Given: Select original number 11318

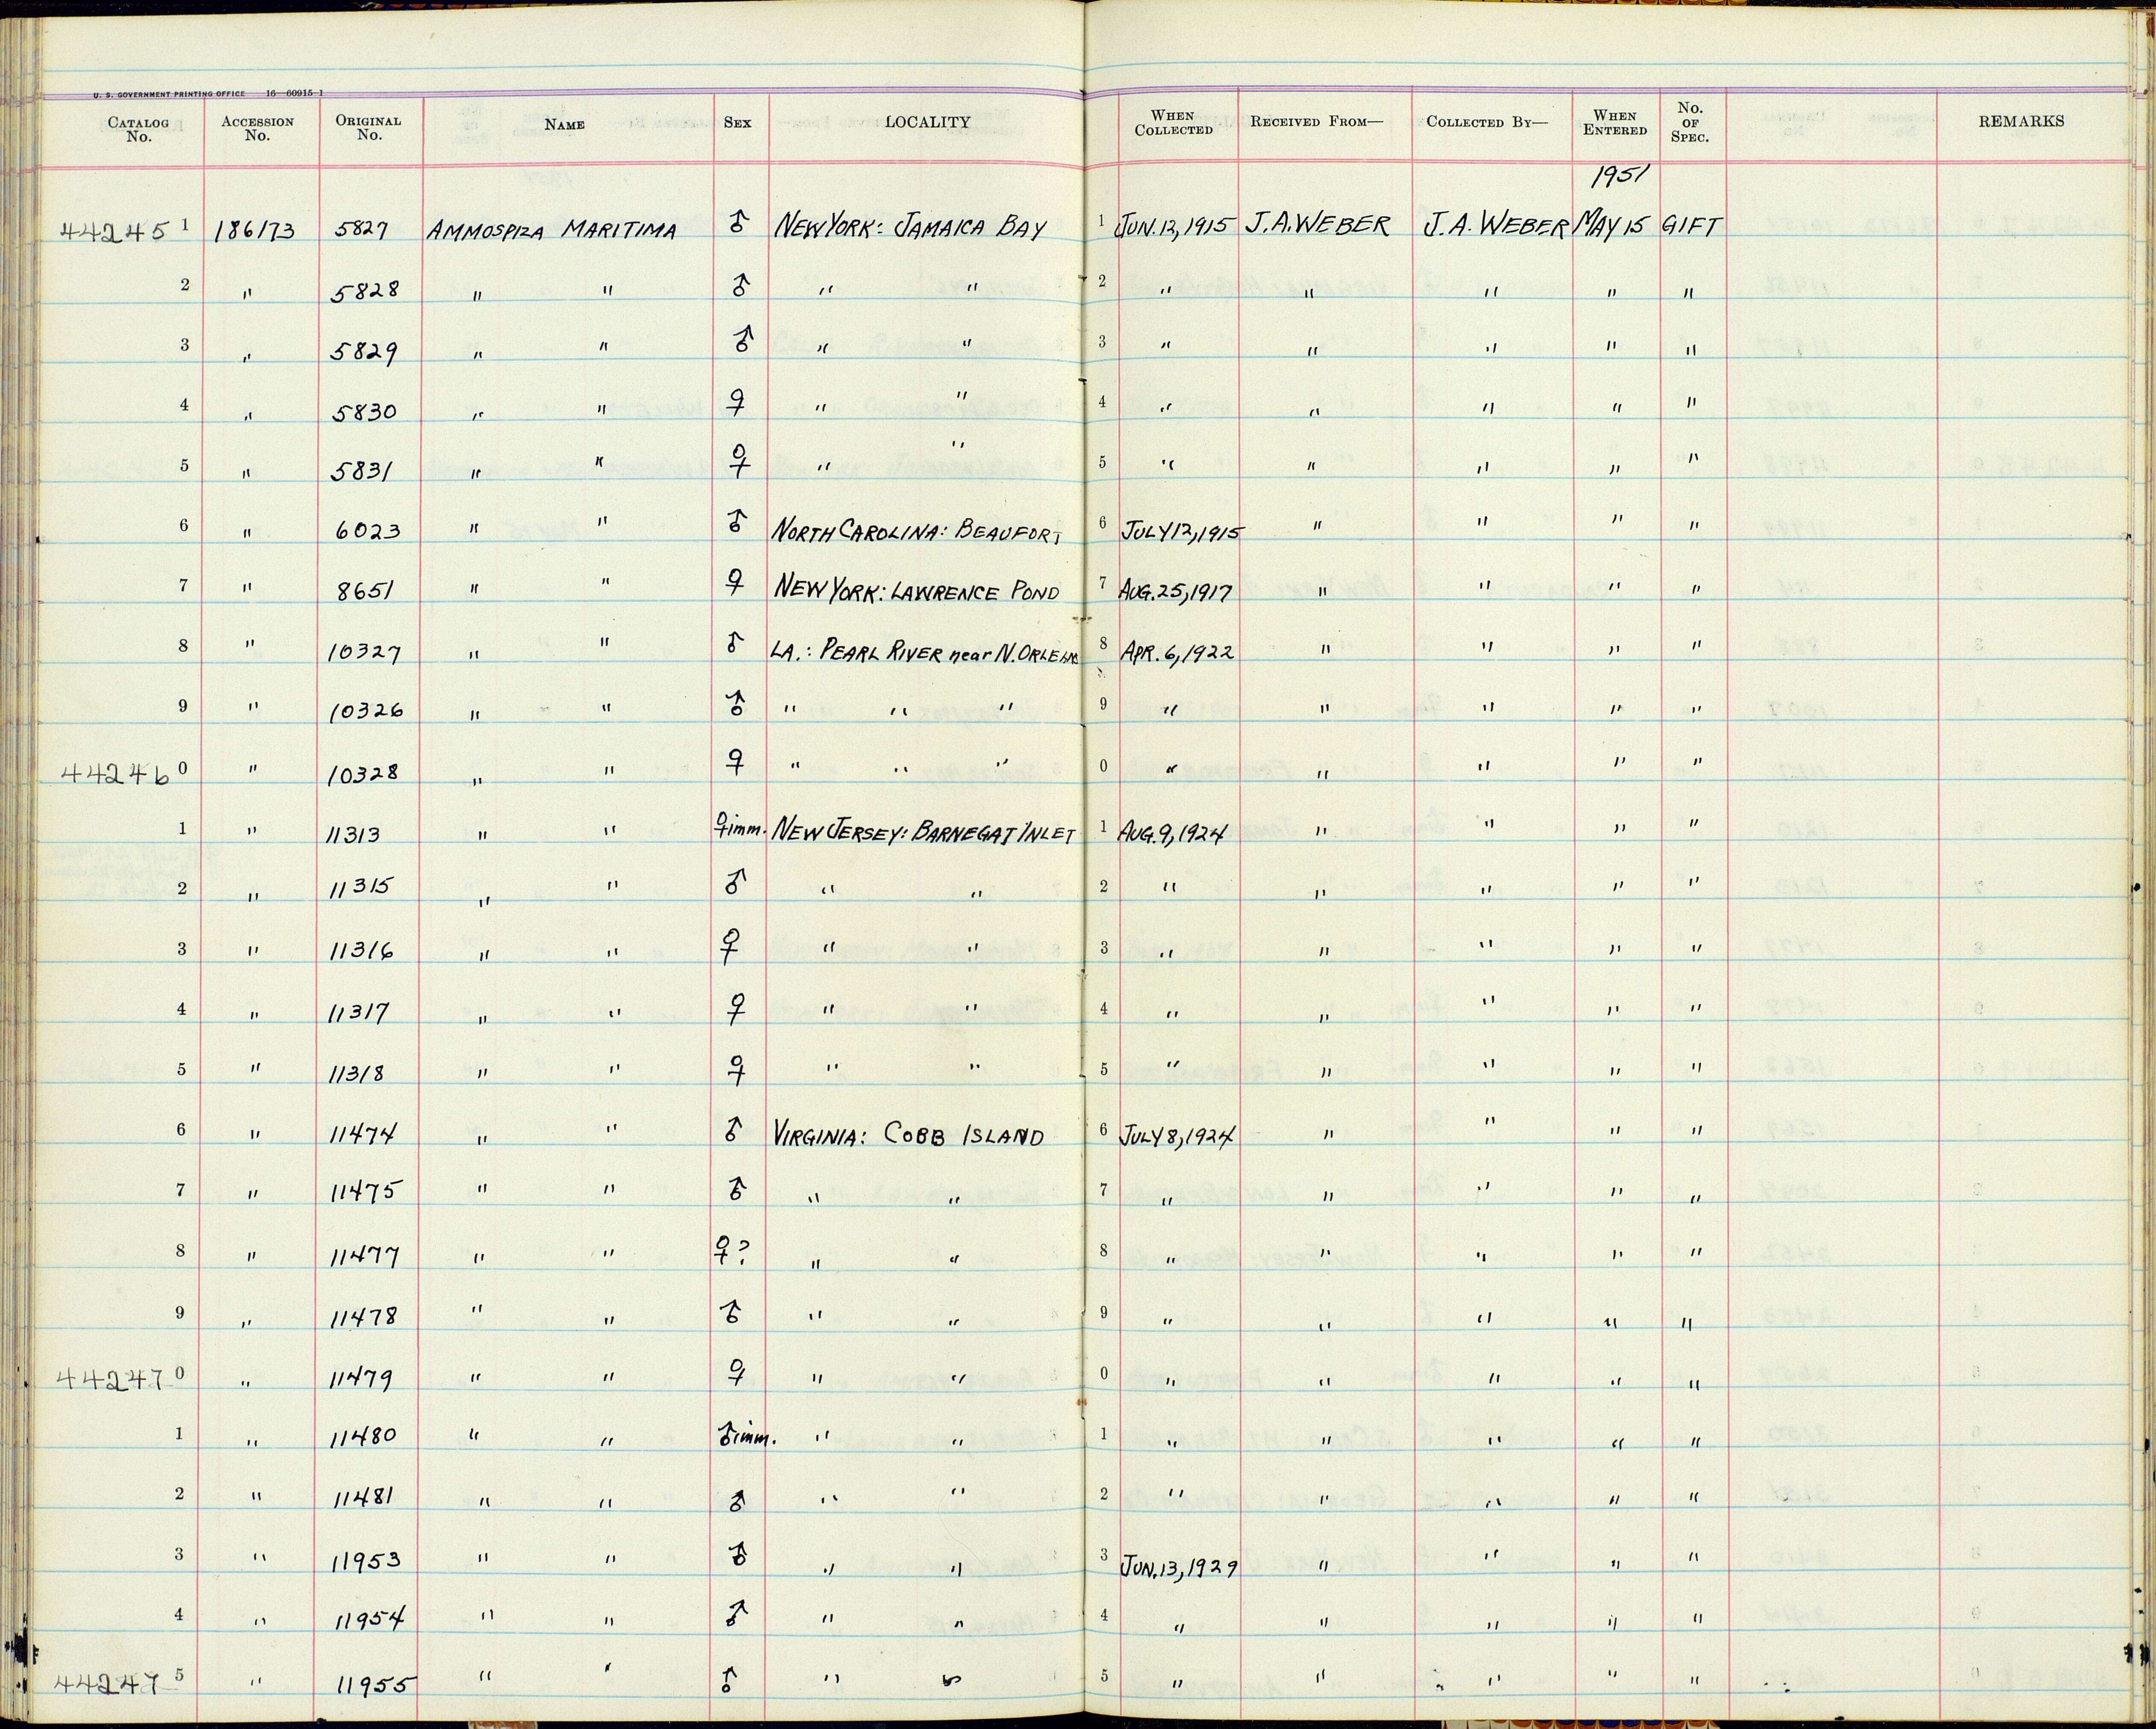Looking at the screenshot, I should tap(357, 1073).
